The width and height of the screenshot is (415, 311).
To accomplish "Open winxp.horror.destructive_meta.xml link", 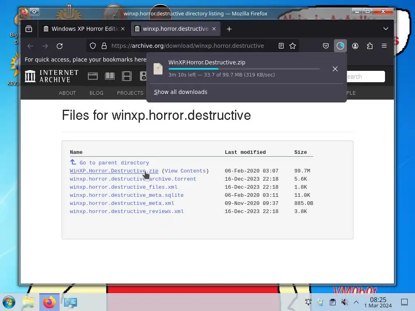I will (122, 203).
